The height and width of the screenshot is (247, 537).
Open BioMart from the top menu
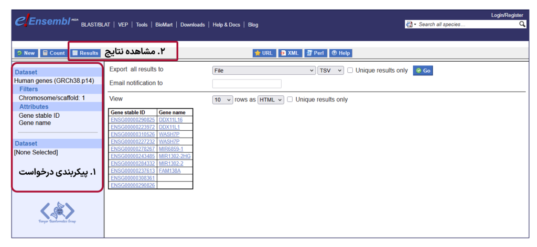click(x=164, y=25)
